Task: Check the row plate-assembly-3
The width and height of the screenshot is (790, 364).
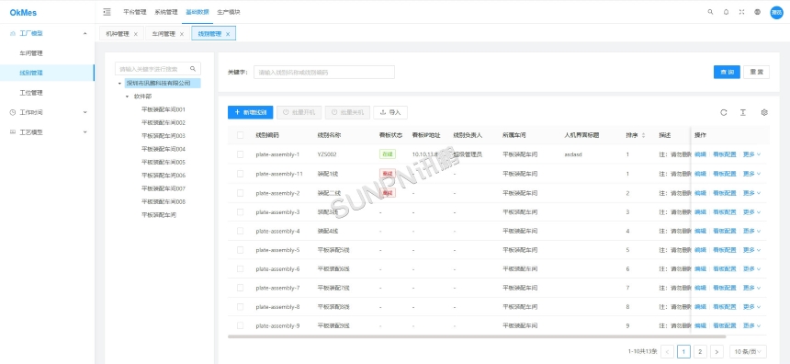Action: [x=241, y=211]
